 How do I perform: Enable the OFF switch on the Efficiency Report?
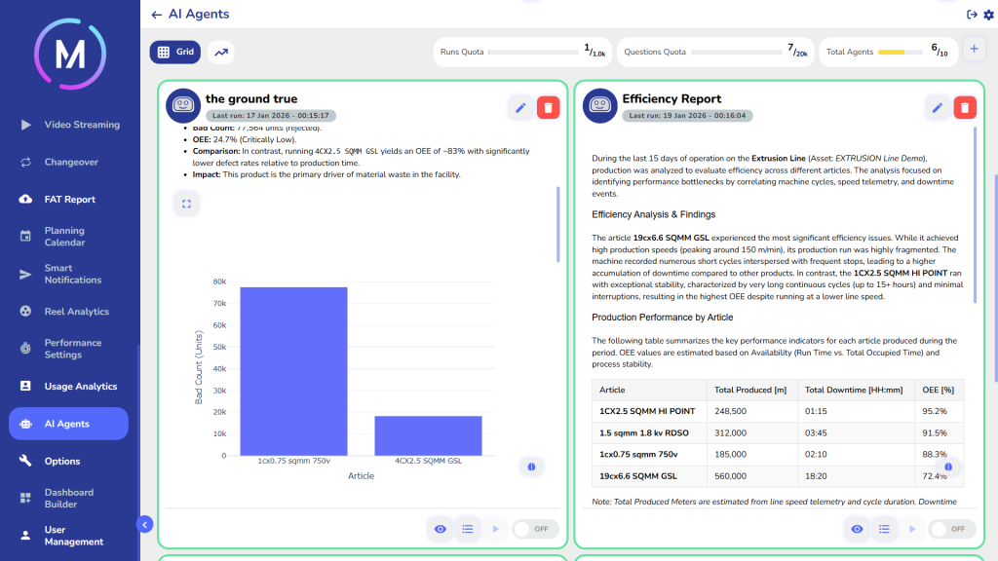pos(951,529)
